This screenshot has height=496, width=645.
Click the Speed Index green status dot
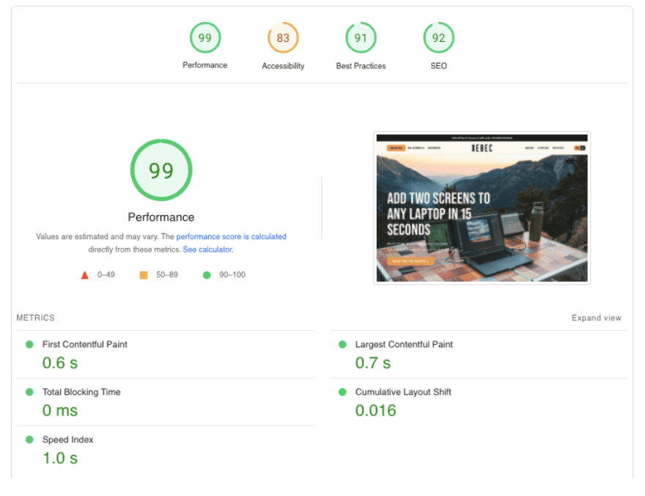[29, 440]
